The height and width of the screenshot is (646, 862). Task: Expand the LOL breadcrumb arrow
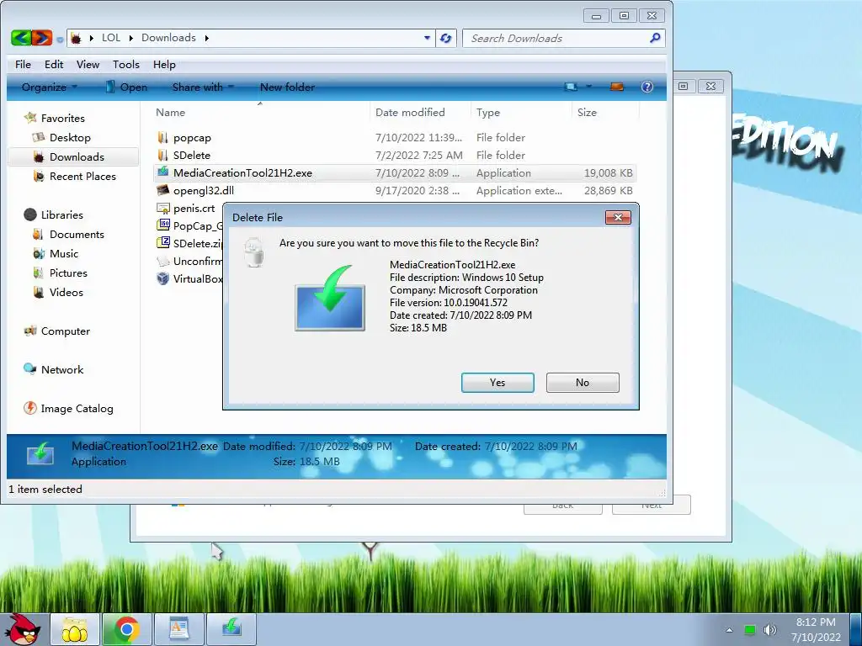coord(131,38)
